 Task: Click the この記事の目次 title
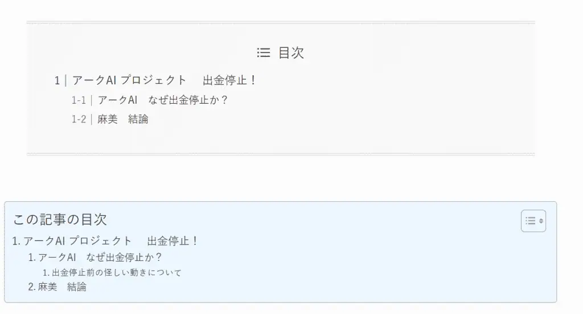click(60, 219)
